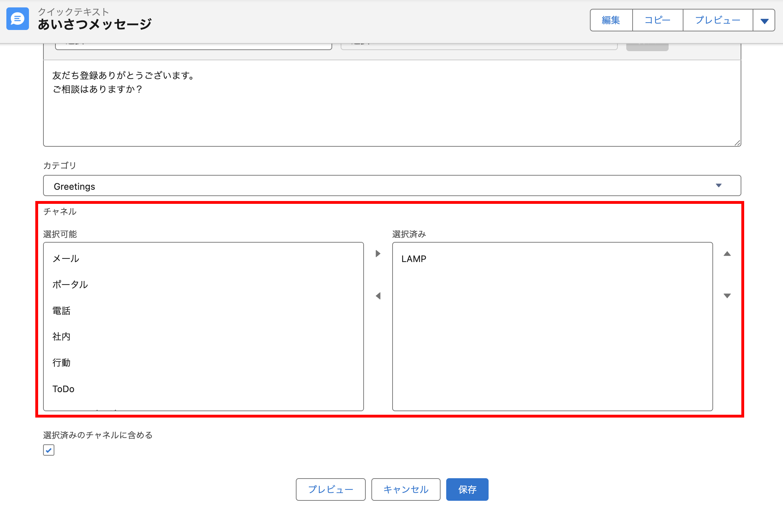The image size is (783, 517).
Task: Move selected channel up in order
Action: pyautogui.click(x=727, y=254)
